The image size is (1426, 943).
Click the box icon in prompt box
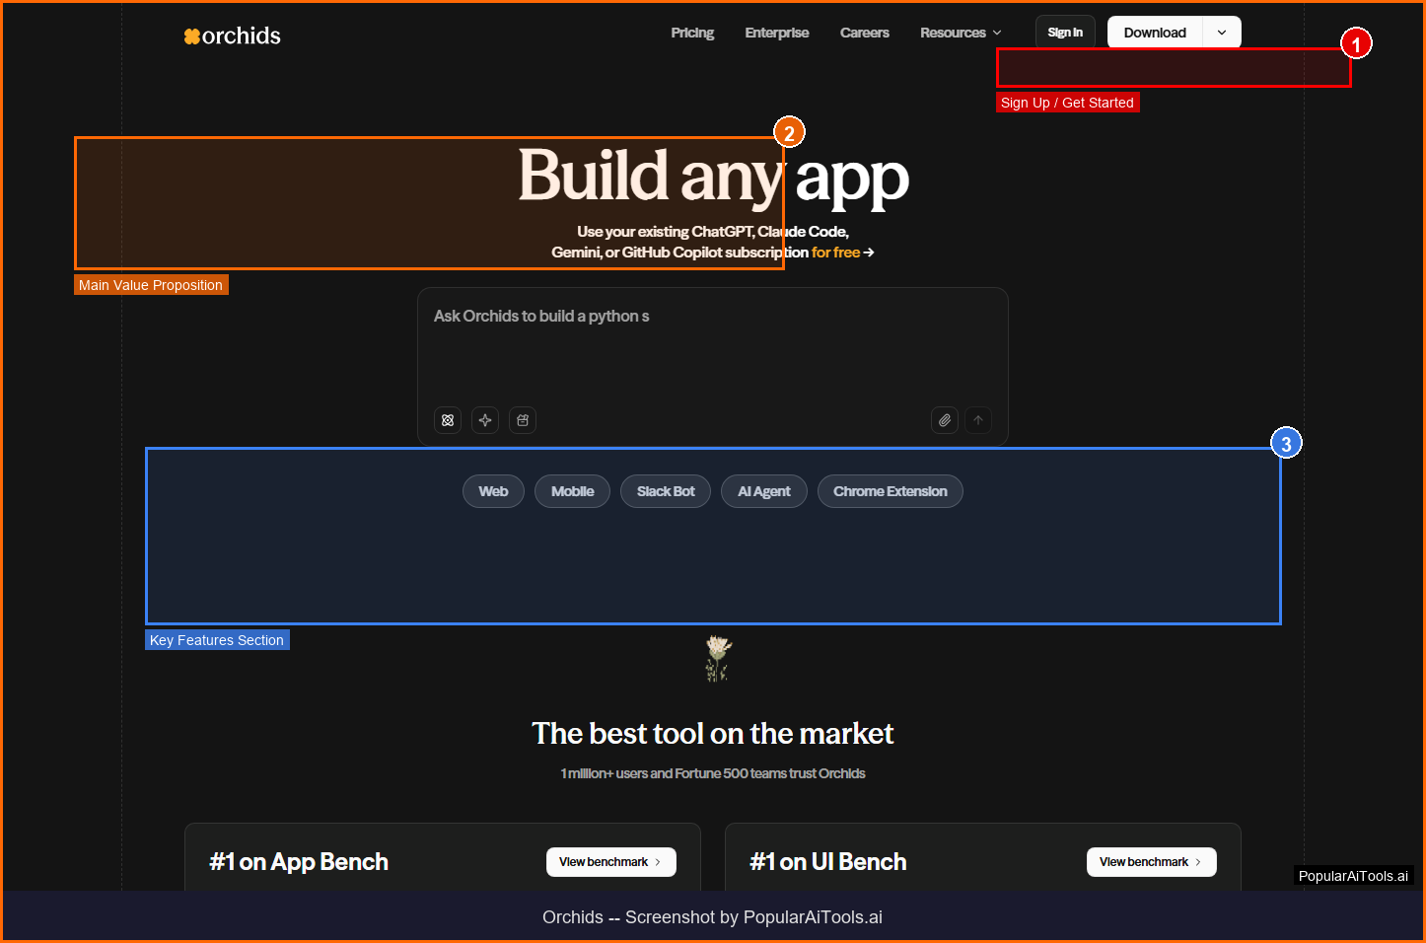click(x=523, y=420)
